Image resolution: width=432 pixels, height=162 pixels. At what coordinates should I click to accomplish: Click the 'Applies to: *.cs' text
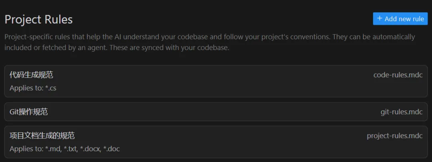pos(33,88)
